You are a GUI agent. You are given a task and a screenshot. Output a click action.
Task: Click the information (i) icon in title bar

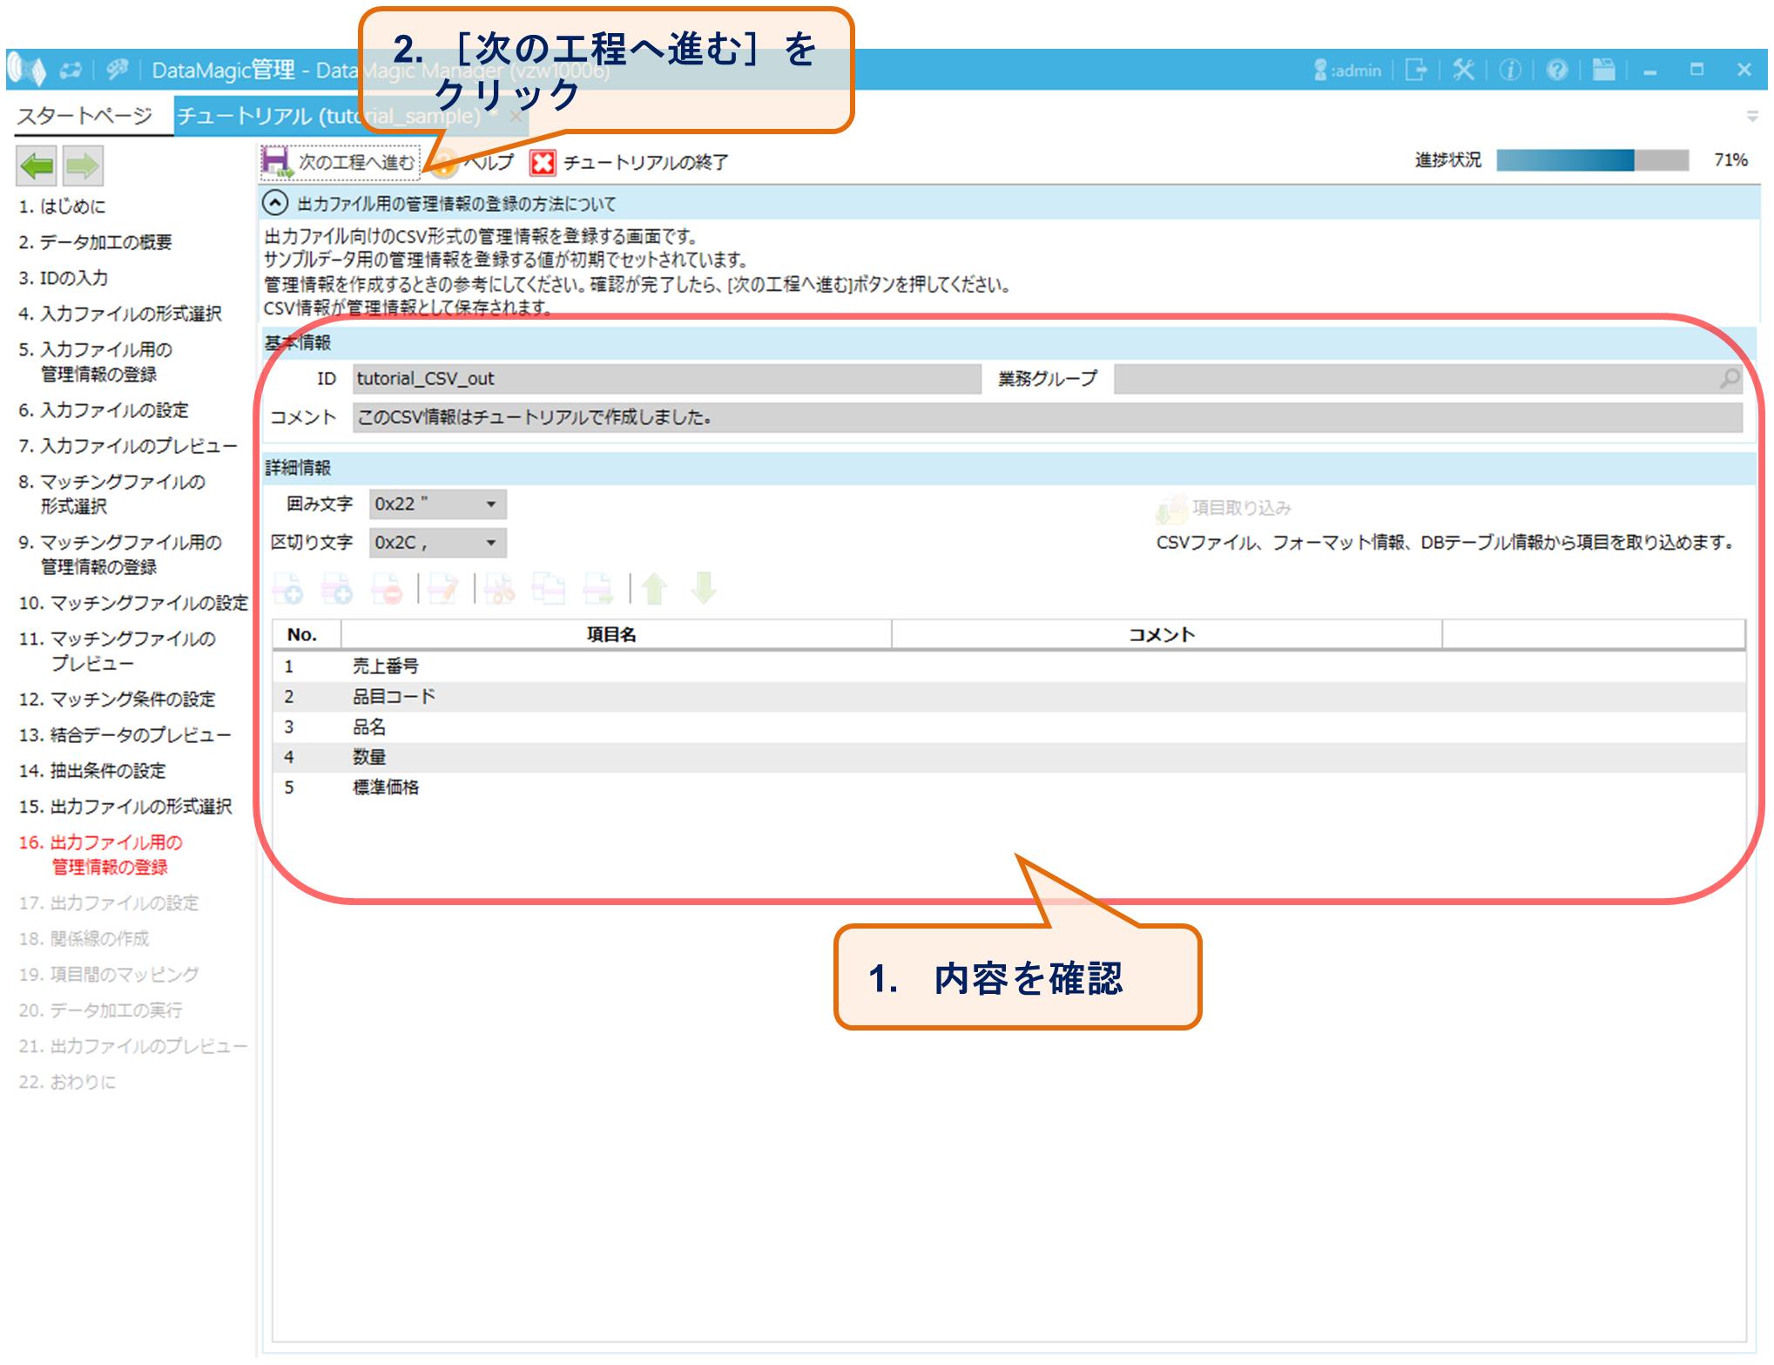[x=1510, y=70]
